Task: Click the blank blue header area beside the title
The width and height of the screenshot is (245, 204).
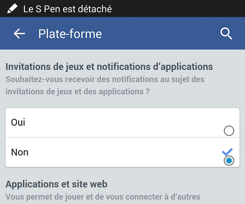Action: point(157,34)
